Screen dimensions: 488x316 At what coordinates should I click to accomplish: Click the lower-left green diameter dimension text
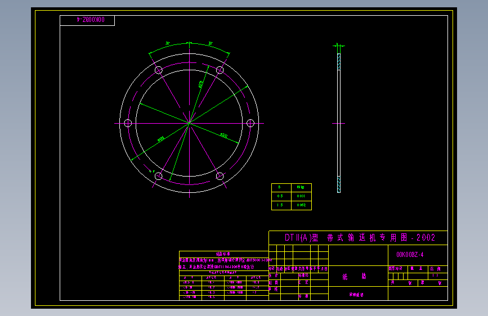point(161,139)
